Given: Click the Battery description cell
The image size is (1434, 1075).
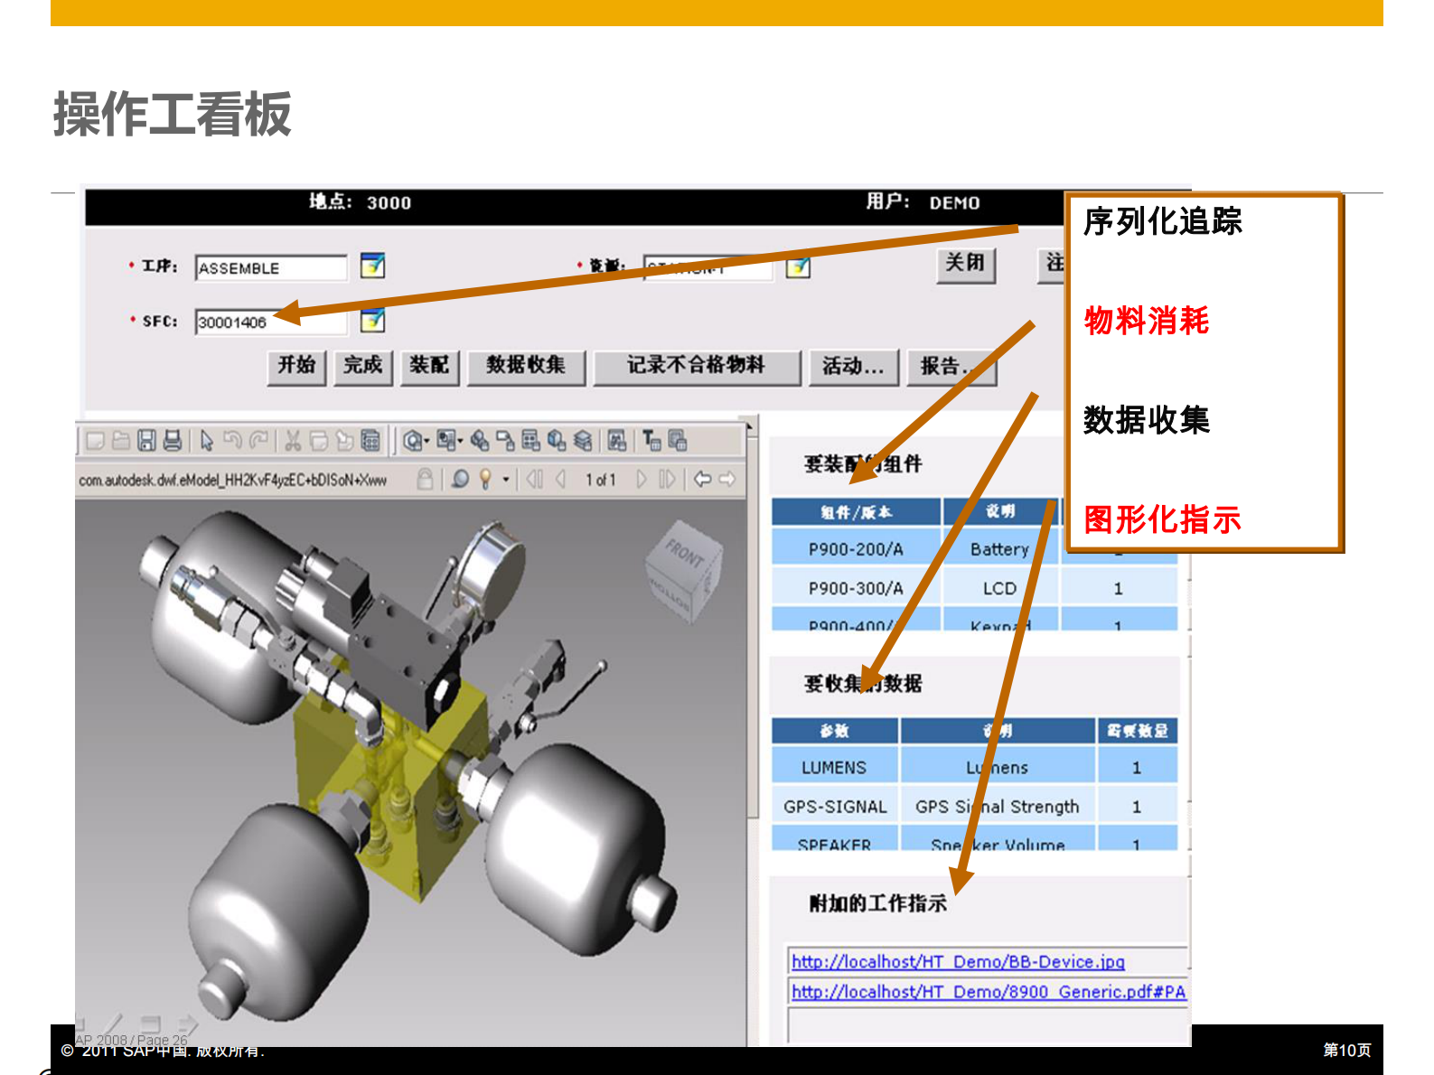Looking at the screenshot, I should [x=999, y=549].
